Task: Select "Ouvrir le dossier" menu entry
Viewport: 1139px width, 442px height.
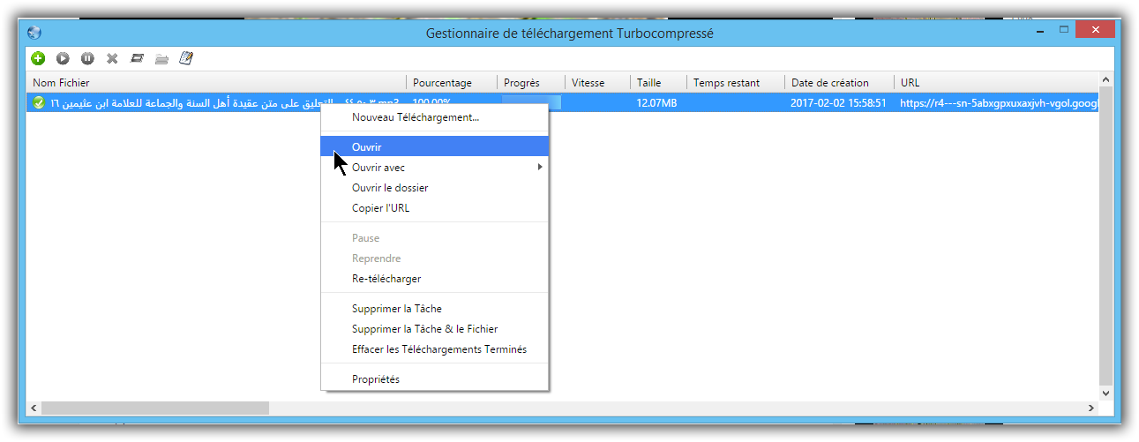Action: click(390, 188)
